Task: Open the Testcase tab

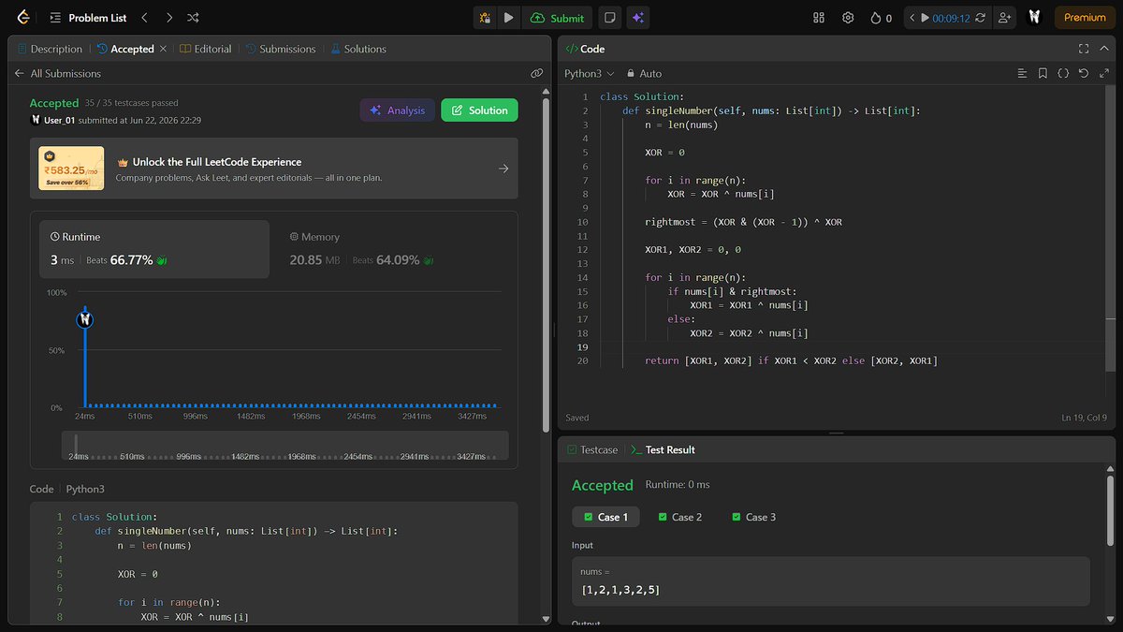Action: tap(591, 449)
